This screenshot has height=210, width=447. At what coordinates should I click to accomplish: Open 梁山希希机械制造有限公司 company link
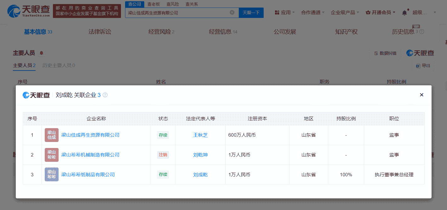[90, 155]
